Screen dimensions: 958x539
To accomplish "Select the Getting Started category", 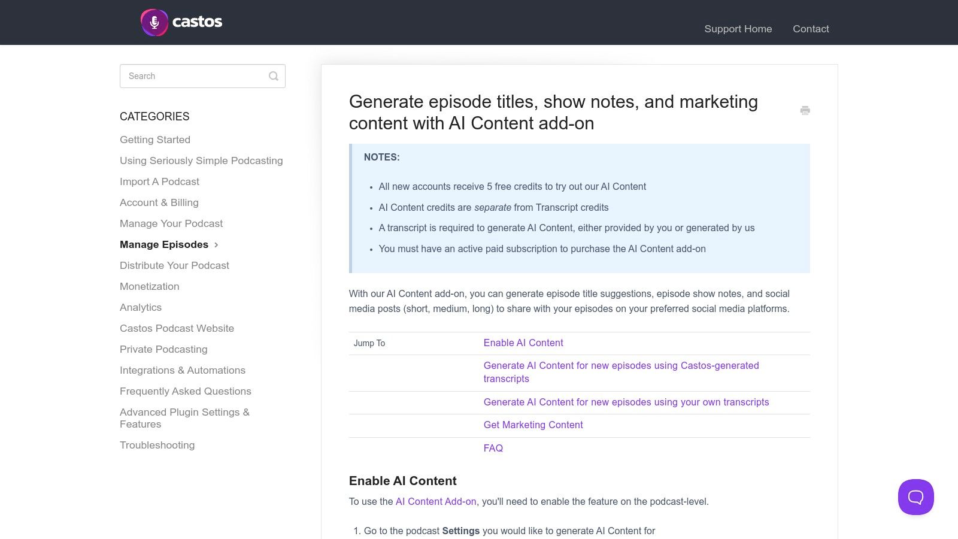I will (155, 140).
